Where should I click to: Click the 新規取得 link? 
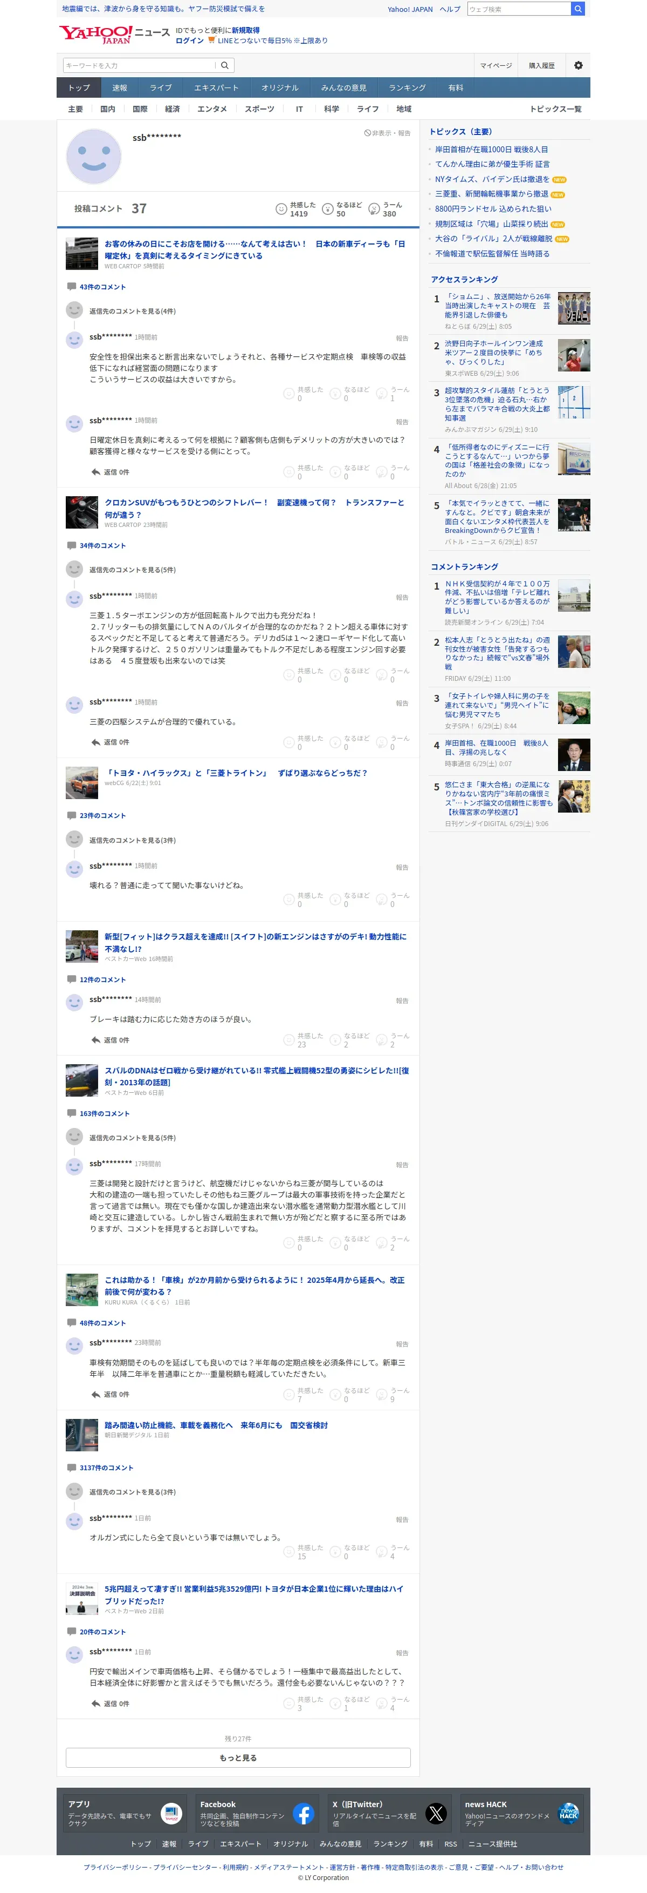[x=246, y=30]
